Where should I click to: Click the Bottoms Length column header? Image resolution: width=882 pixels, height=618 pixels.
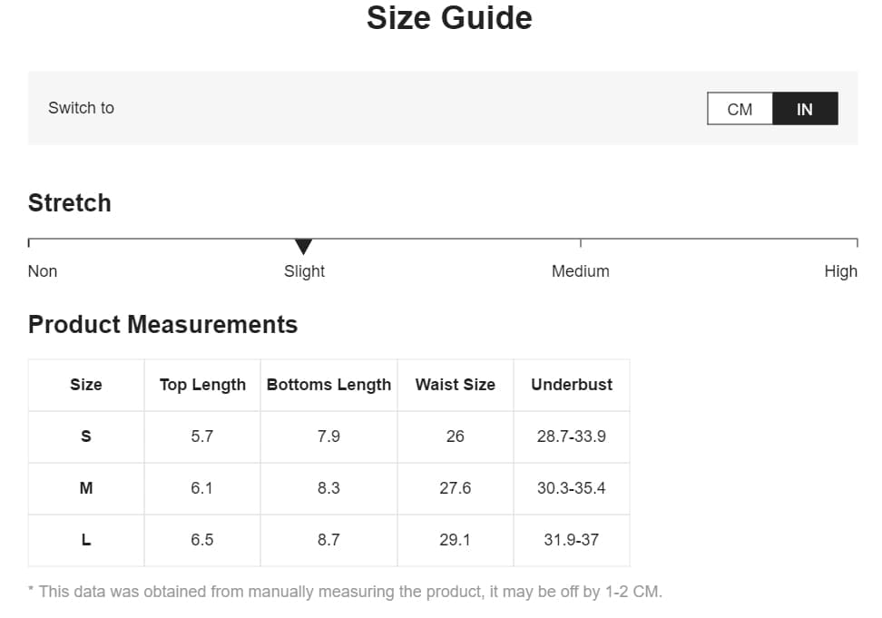point(328,385)
